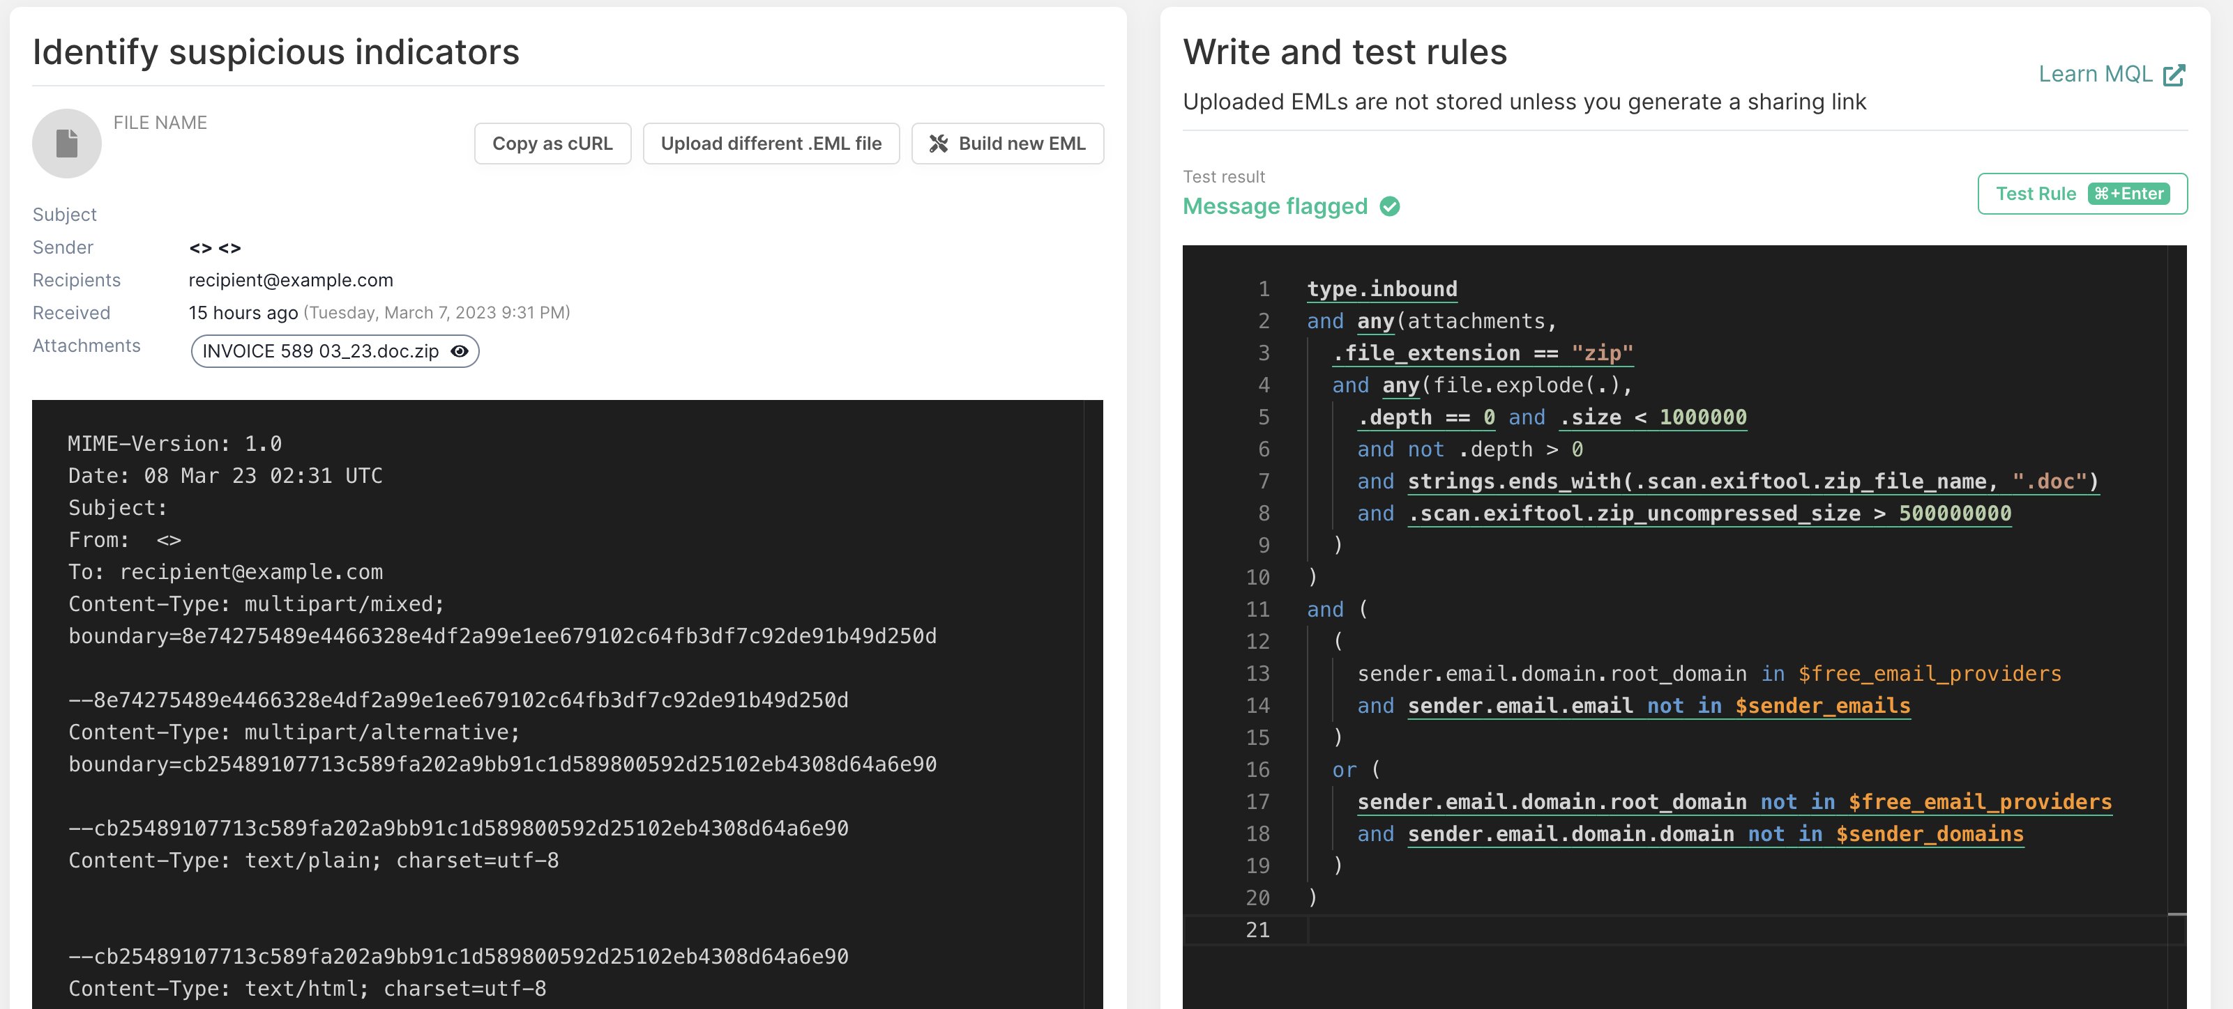Image resolution: width=2233 pixels, height=1009 pixels.
Task: Click the Copy as cURL button
Action: coord(552,143)
